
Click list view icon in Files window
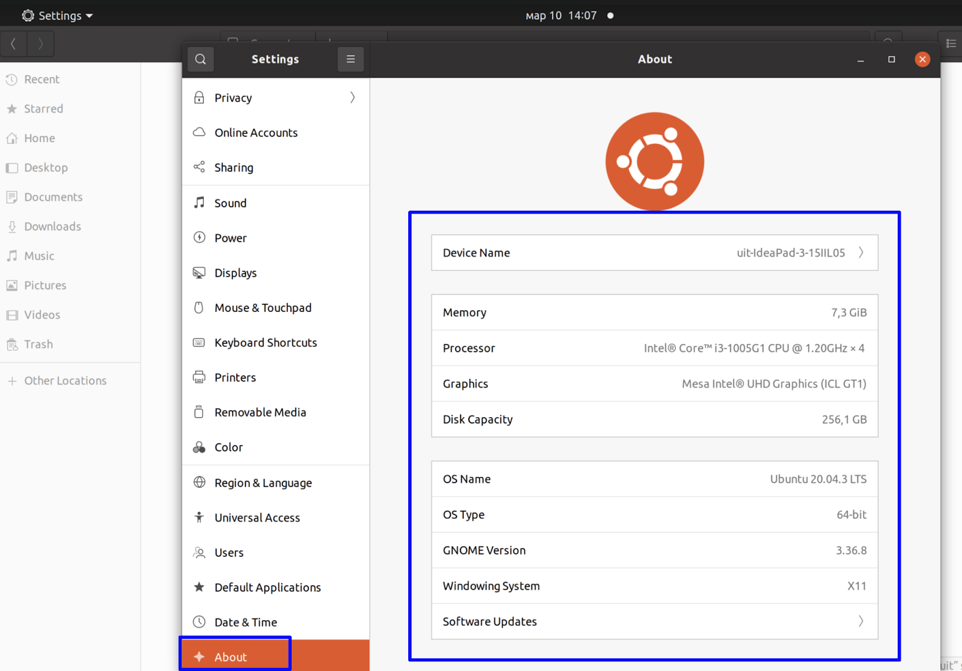pyautogui.click(x=951, y=43)
